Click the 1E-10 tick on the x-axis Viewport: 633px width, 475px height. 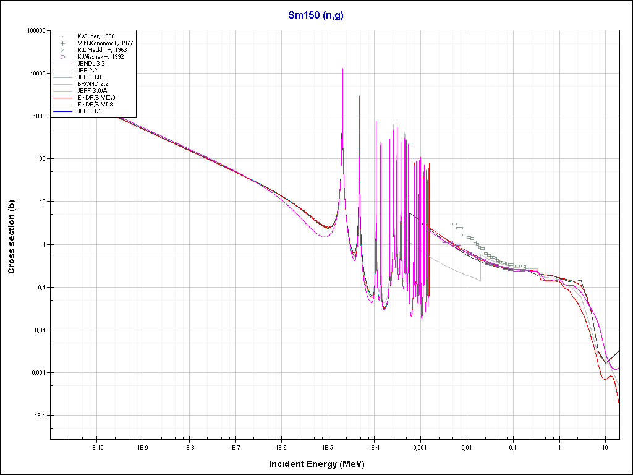(x=96, y=447)
